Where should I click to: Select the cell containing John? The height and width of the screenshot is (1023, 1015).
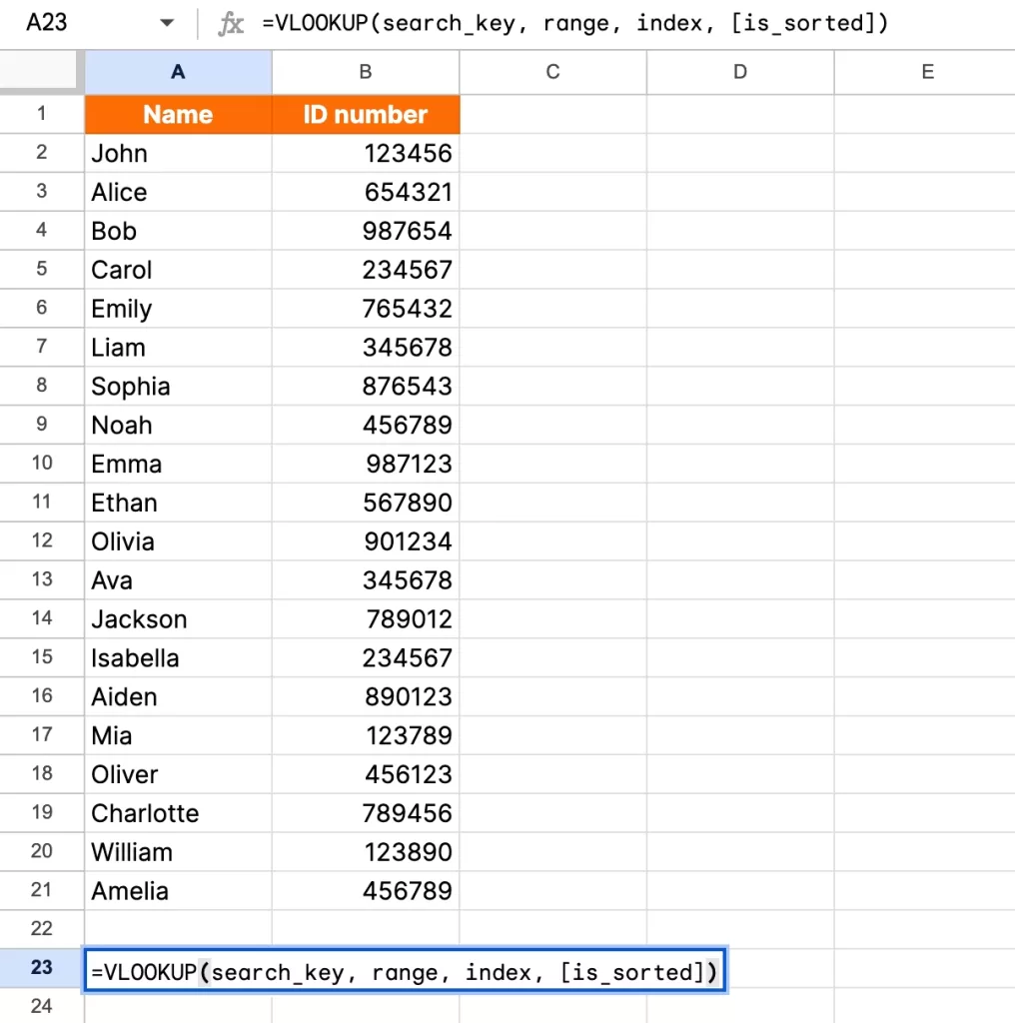[x=177, y=153]
